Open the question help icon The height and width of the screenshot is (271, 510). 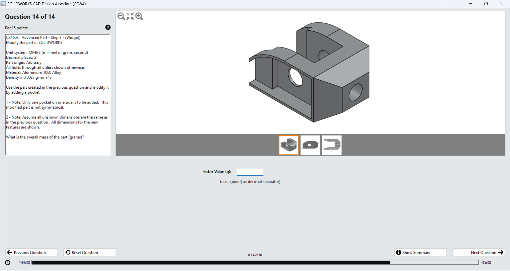pyautogui.click(x=108, y=27)
